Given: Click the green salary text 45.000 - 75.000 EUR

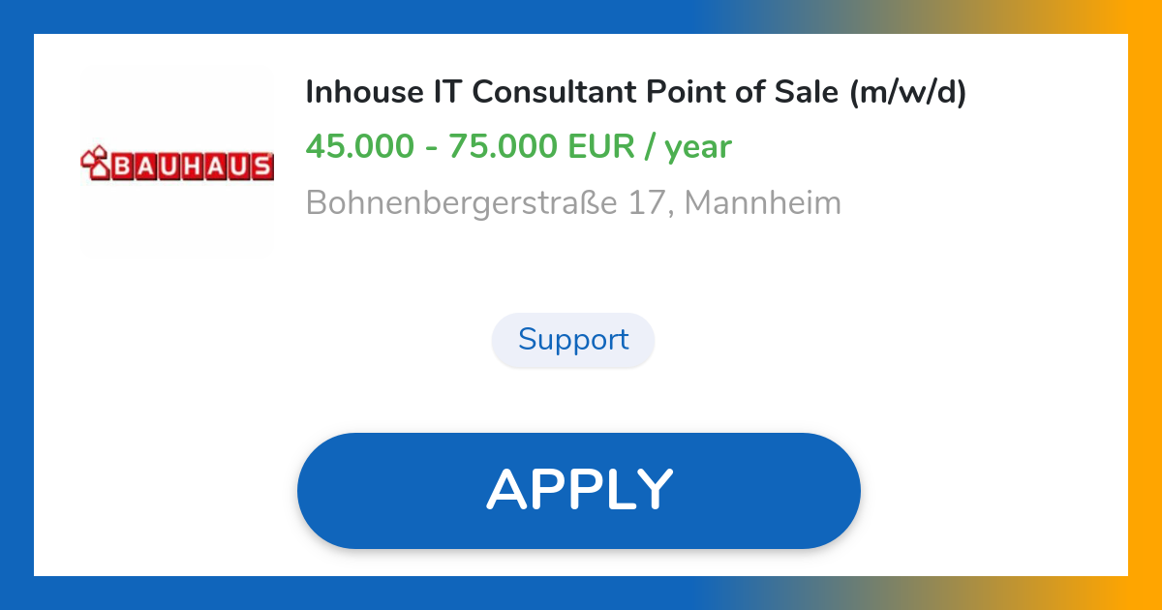Looking at the screenshot, I should [519, 146].
